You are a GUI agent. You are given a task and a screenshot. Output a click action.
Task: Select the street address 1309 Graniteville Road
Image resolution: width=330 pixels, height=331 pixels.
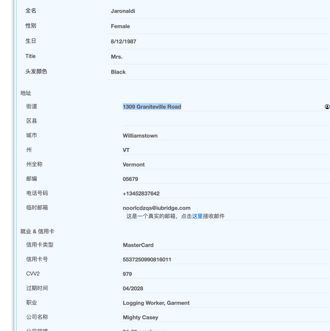pyautogui.click(x=151, y=106)
